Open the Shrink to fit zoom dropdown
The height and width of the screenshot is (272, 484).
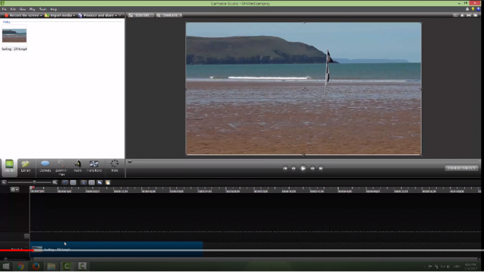coord(169,15)
